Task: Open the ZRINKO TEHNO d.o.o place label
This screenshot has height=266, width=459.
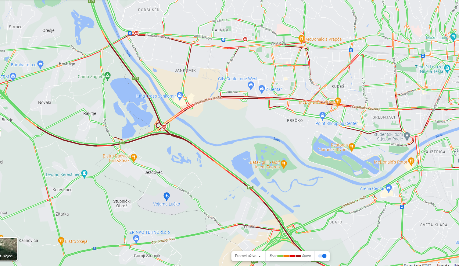Action: click(149, 232)
